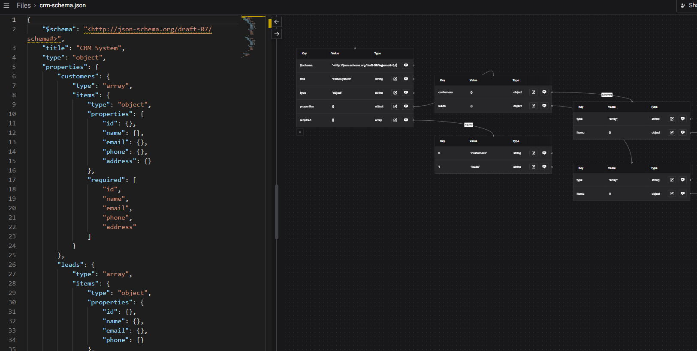The width and height of the screenshot is (697, 351).
Task: Click the "$schema" key on line 2
Action: (x=59, y=30)
